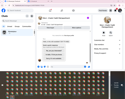Click the Search Messenger field
The width and height of the screenshot is (125, 99).
pyautogui.click(x=17, y=21)
